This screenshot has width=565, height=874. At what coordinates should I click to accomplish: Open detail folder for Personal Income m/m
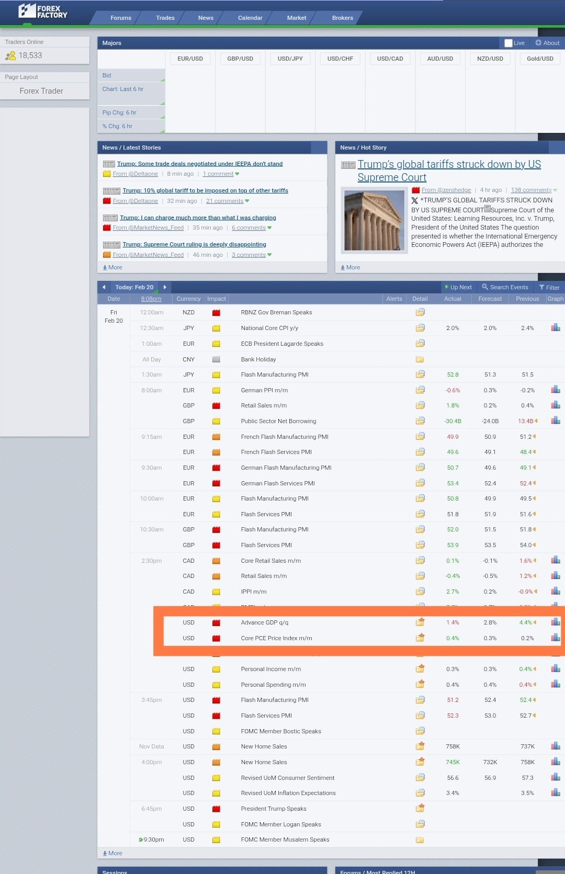420,668
